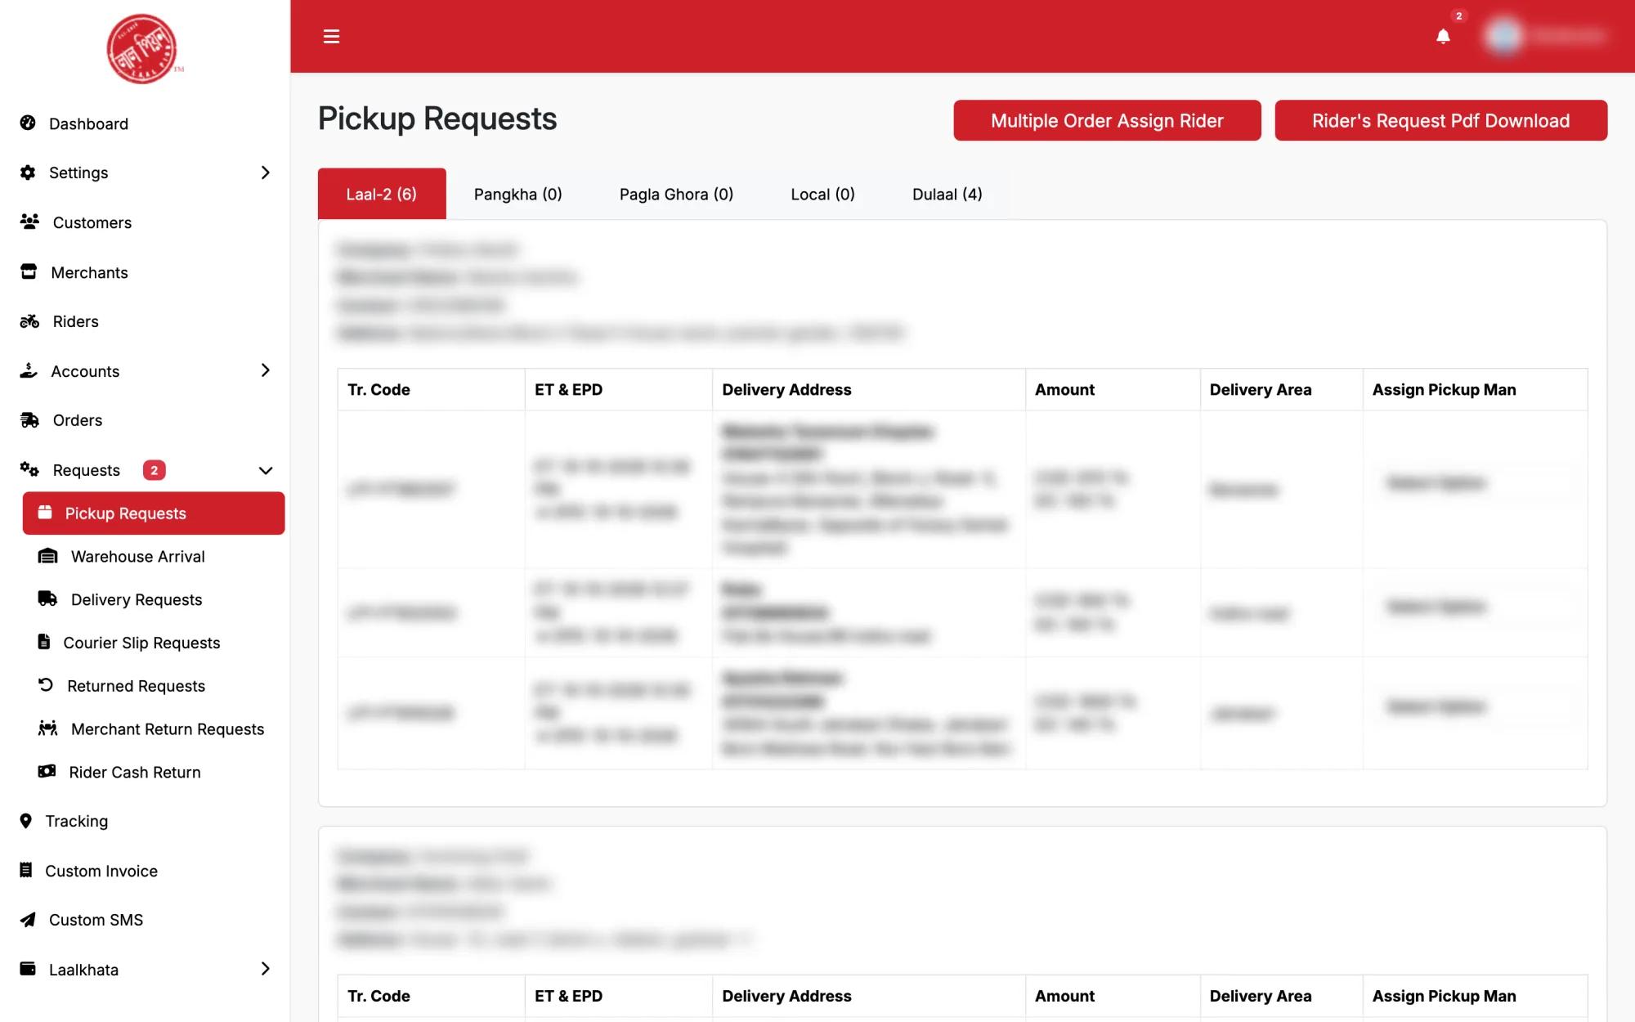The width and height of the screenshot is (1635, 1022).
Task: Open the blurred user profile menu
Action: coord(1545,36)
